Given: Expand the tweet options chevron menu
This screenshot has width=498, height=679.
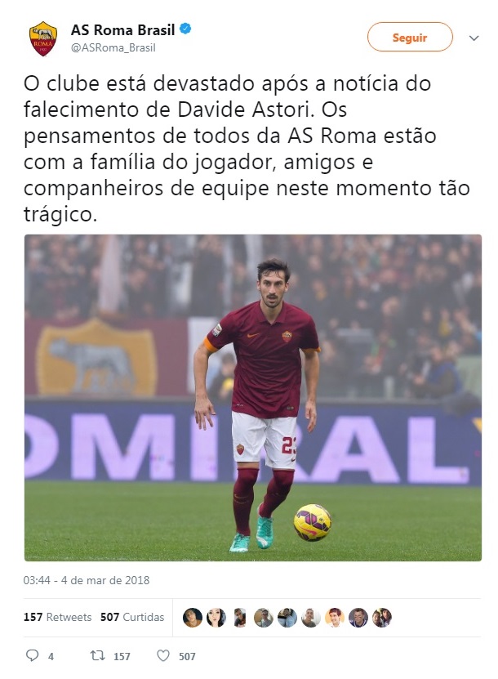Looking at the screenshot, I should [x=474, y=38].
